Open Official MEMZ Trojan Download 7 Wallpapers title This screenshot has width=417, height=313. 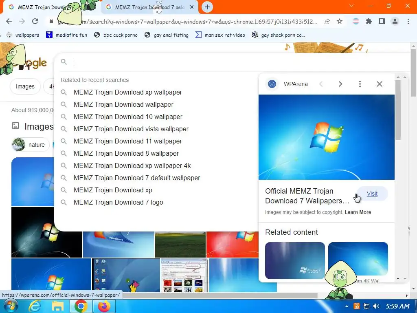click(307, 196)
